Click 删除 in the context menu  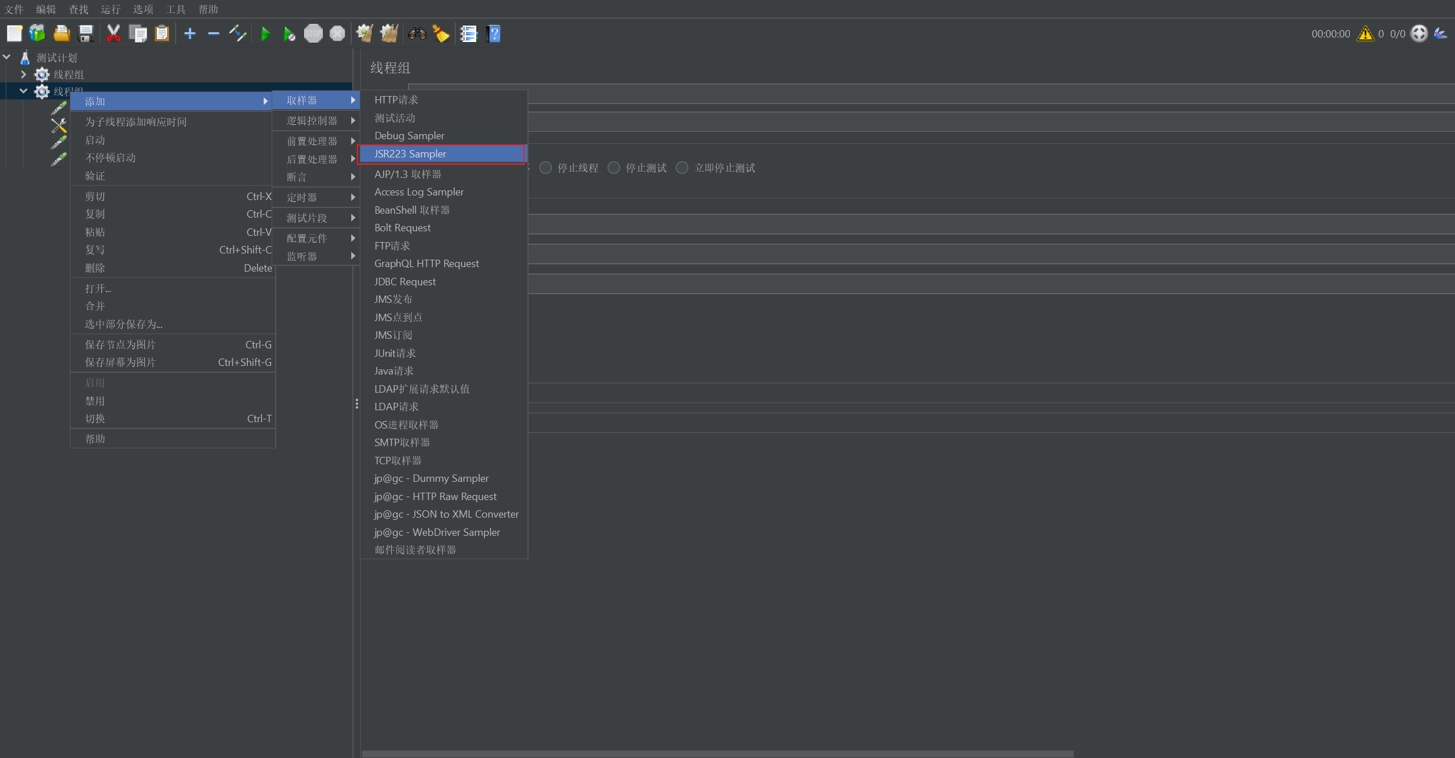pos(95,268)
